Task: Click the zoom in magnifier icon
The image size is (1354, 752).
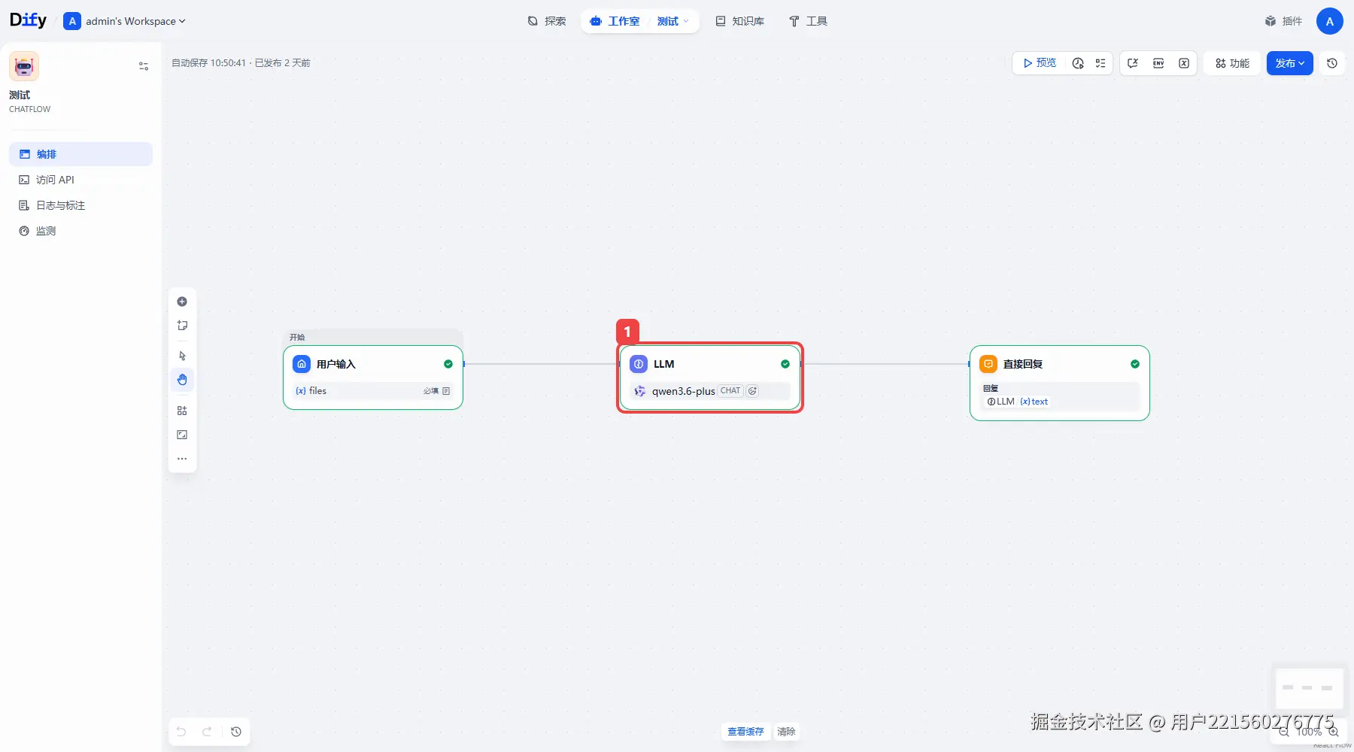Action: pyautogui.click(x=1334, y=732)
